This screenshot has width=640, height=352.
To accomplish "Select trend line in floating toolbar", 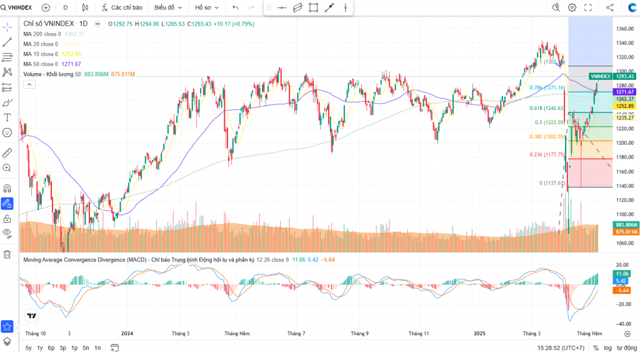I will [329, 7].
